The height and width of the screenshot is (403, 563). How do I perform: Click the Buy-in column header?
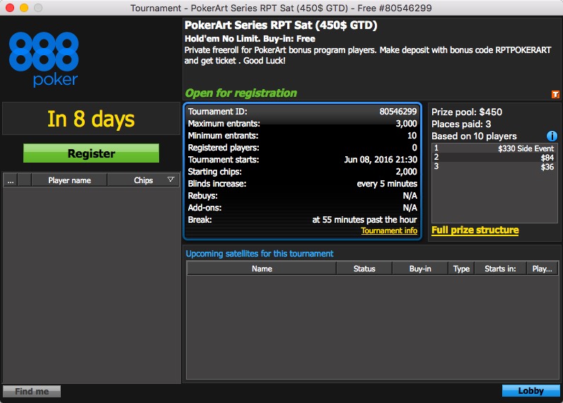420,269
